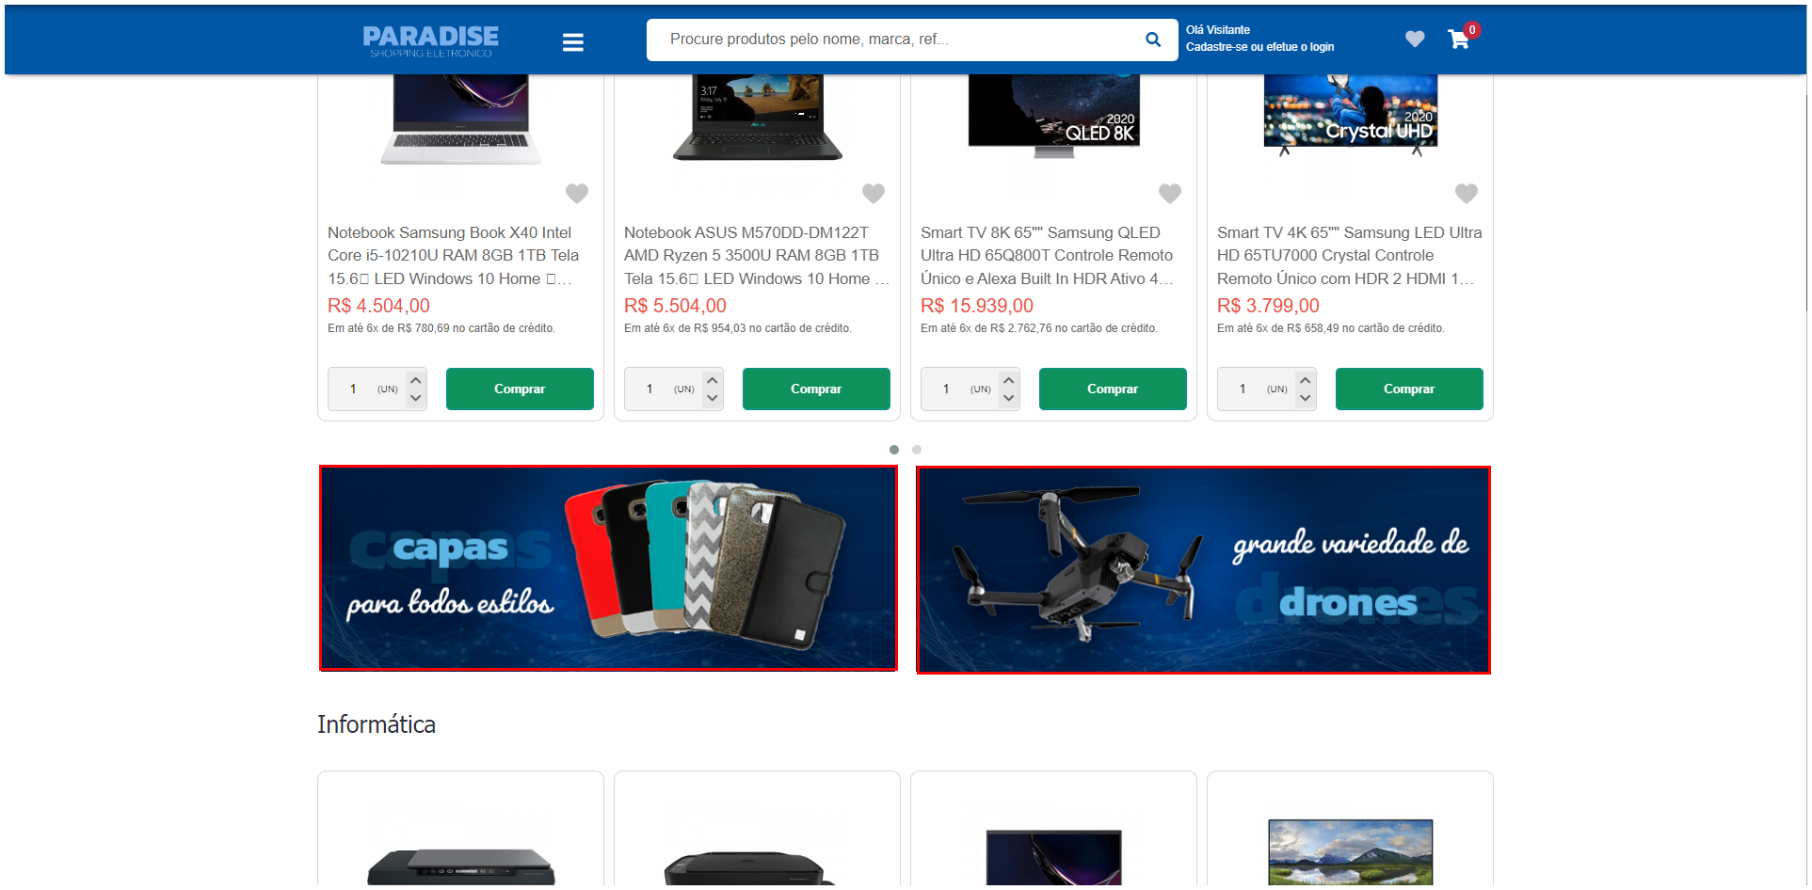Decrease quantity for ASUS notebook

(x=713, y=398)
